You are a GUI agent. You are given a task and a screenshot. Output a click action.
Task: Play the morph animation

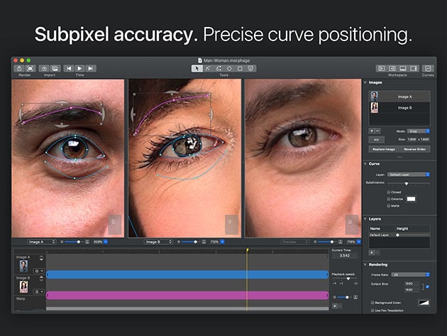[x=79, y=68]
